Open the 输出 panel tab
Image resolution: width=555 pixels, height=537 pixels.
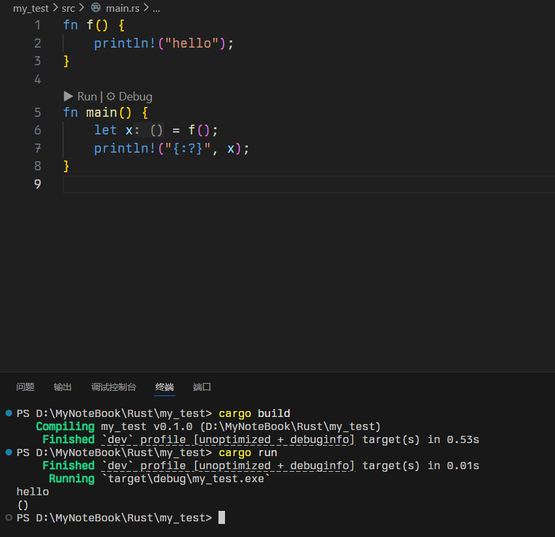pos(63,387)
